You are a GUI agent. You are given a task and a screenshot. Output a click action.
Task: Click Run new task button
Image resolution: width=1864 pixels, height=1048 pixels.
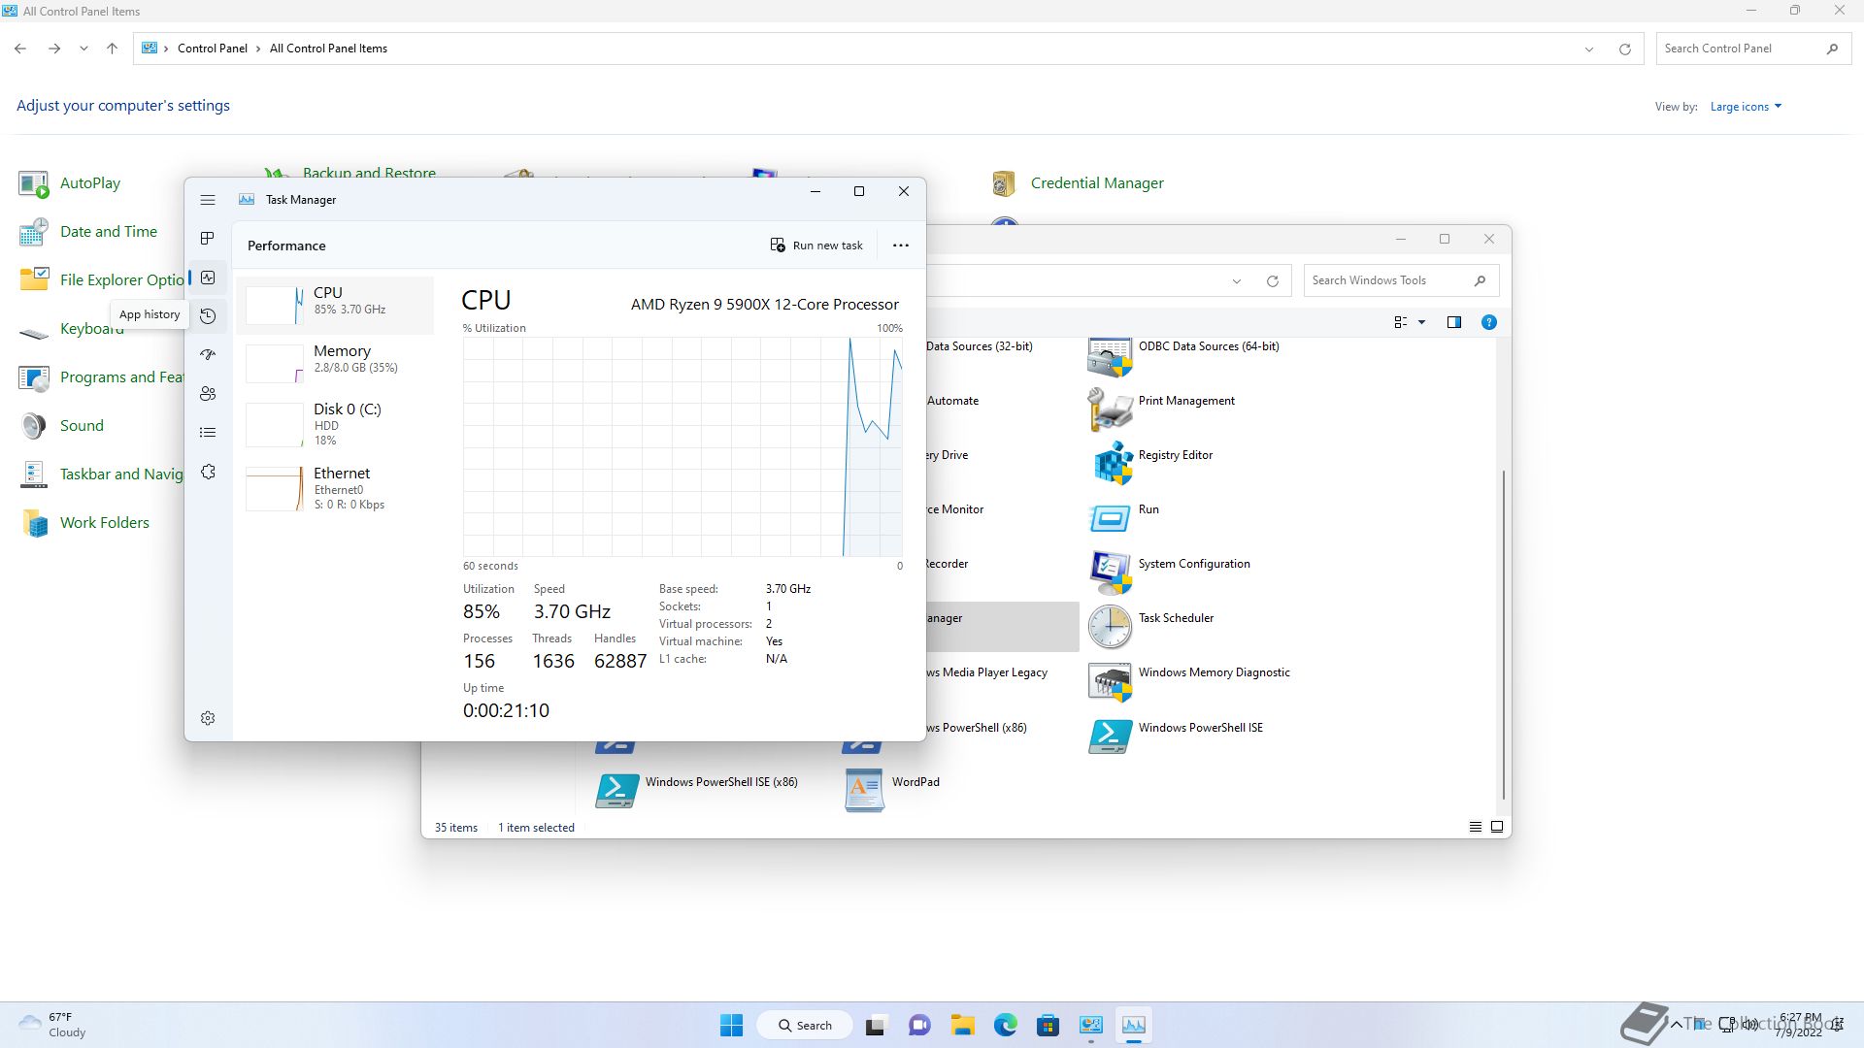(x=816, y=246)
